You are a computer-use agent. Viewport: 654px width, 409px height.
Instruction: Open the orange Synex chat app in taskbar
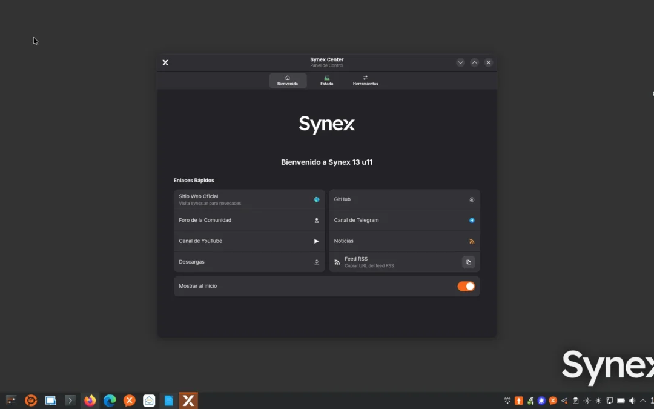130,401
